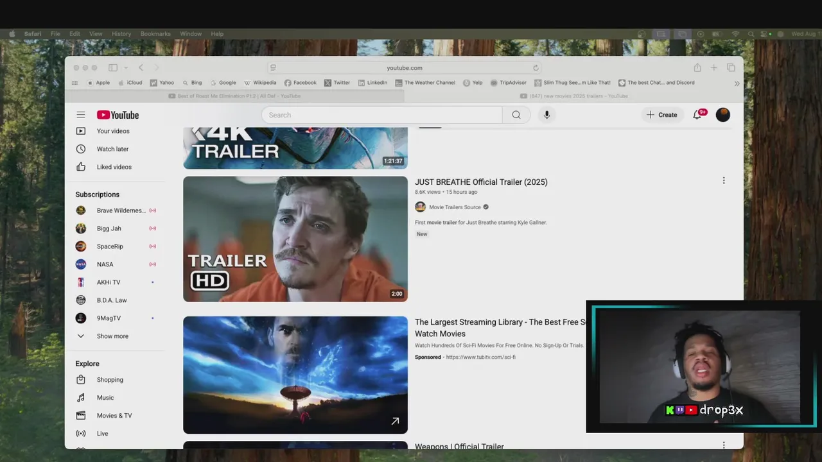Open a new Safari tab
Viewport: 822px width, 462px height.
pos(713,67)
